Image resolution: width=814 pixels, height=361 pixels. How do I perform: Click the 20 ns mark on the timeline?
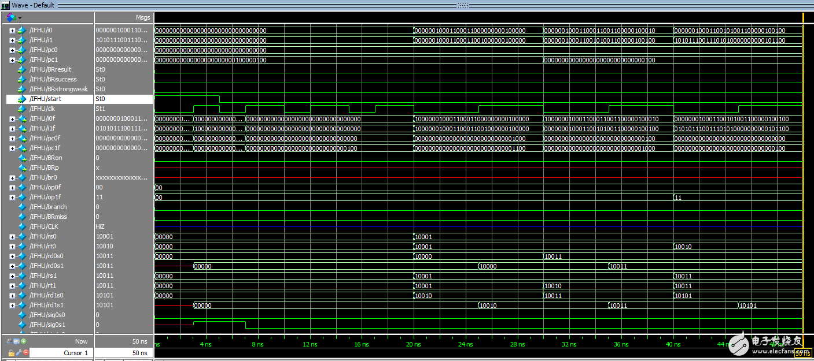[x=414, y=344]
